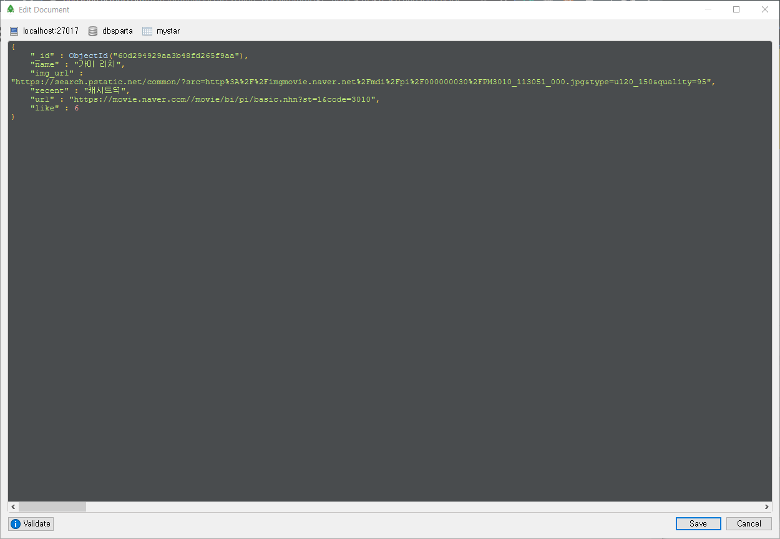Click the mystar collection table icon
This screenshot has width=780, height=539.
147,31
